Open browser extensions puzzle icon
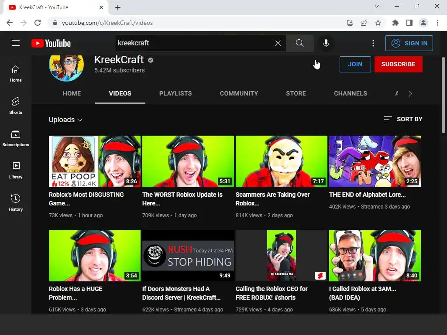447x335 pixels. click(x=395, y=23)
